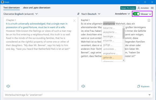Click suggestion list scroll down arrow
Image resolution: width=156 pixels, height=100 pixels.
(123, 60)
